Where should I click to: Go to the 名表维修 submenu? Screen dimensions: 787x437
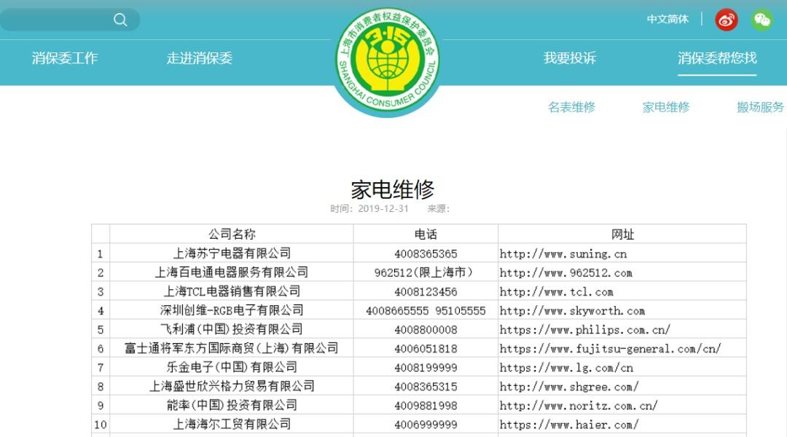pos(571,107)
